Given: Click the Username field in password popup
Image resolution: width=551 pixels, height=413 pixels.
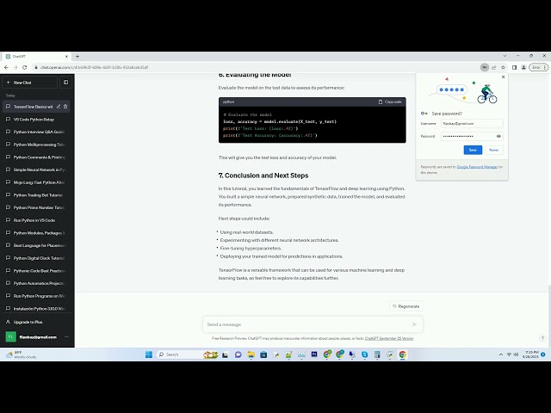Looking at the screenshot, I should pyautogui.click(x=472, y=124).
